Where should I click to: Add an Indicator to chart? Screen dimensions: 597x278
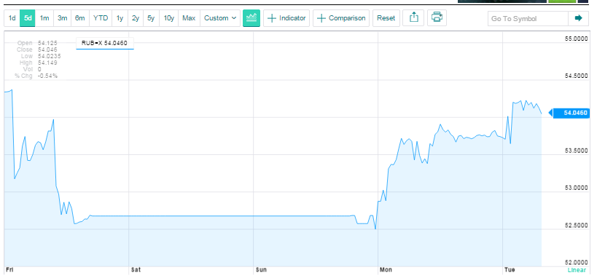coord(286,18)
